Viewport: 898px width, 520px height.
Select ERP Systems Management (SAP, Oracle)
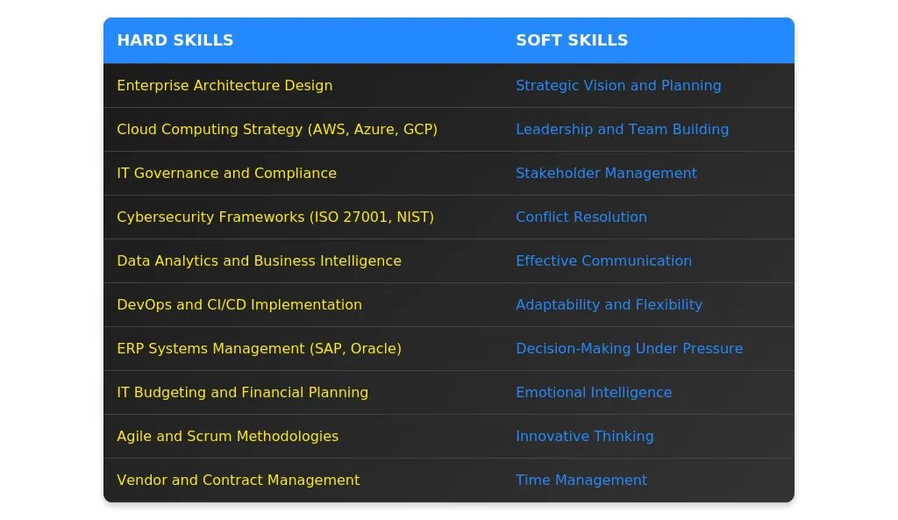259,349
